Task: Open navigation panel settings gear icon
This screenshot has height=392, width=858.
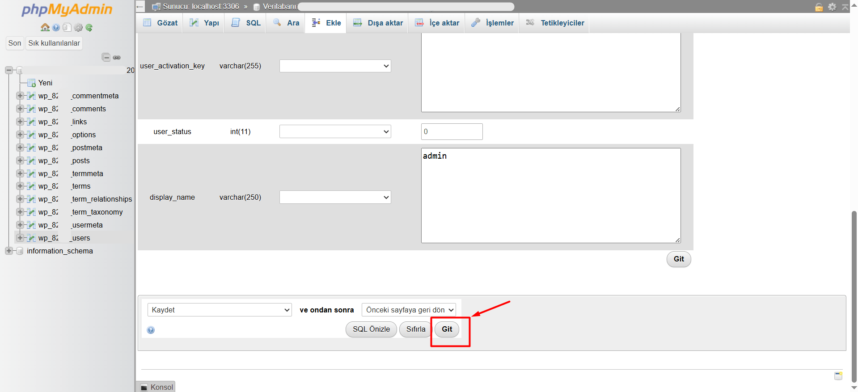Action: 78,28
